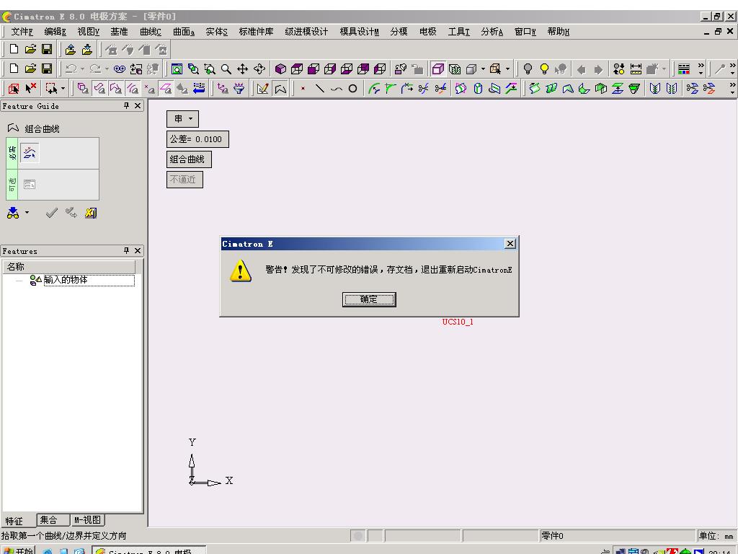Image resolution: width=738 pixels, height=554 pixels.
Task: Open the 电极 Electrode menu
Action: 428,32
